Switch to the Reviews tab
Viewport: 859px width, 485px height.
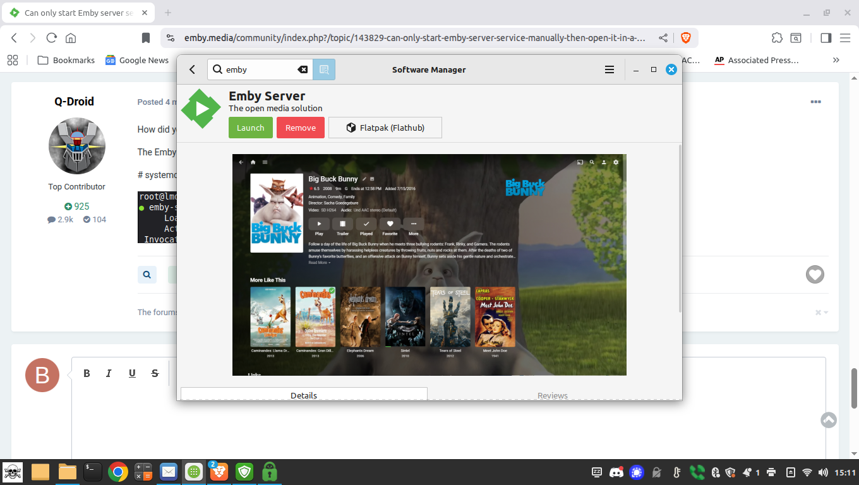point(553,395)
